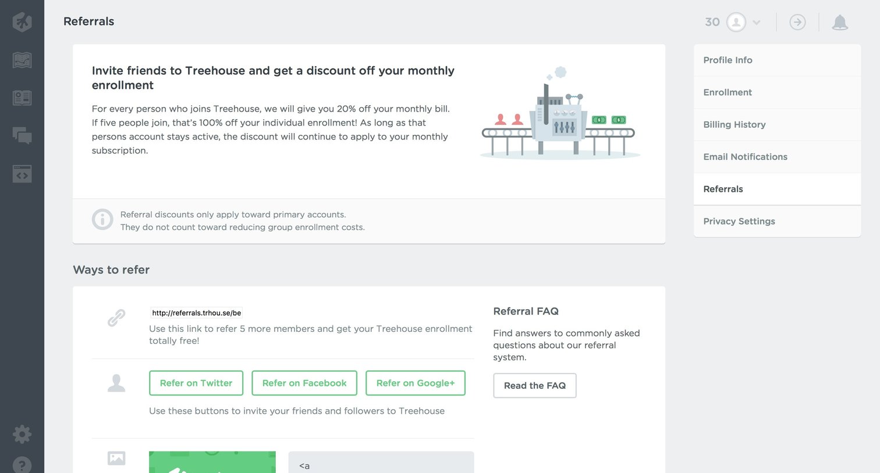Image resolution: width=880 pixels, height=473 pixels.
Task: Click the Referral FAQ heading
Action: coord(526,311)
